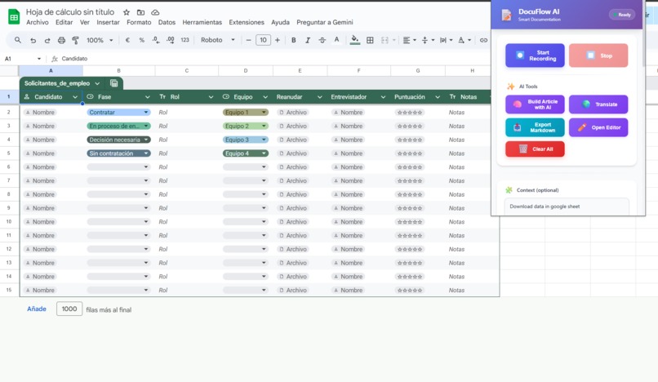
Task: Open the Roboto font dropdown
Action: pos(218,40)
